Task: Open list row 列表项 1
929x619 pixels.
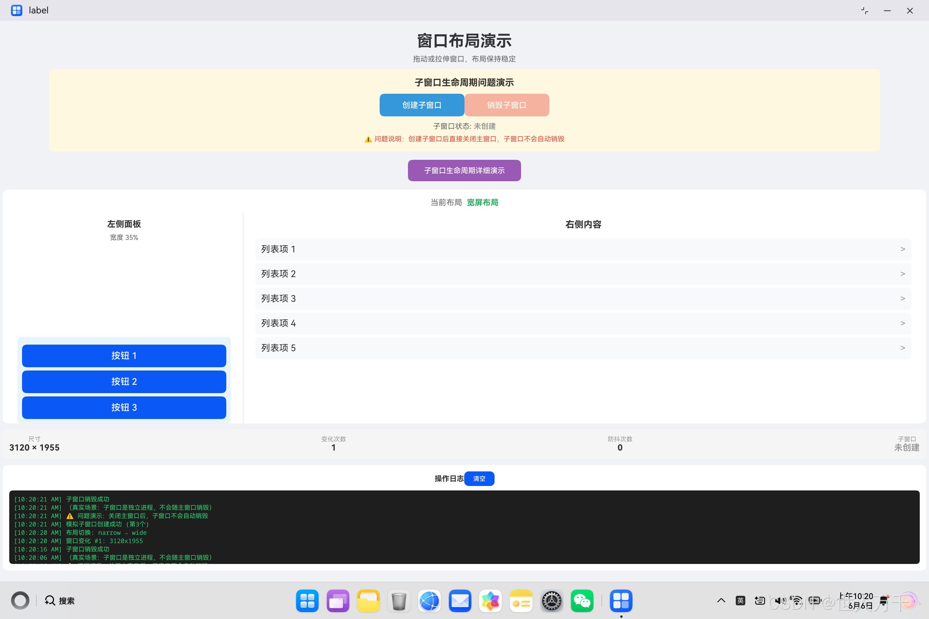Action: pos(583,249)
